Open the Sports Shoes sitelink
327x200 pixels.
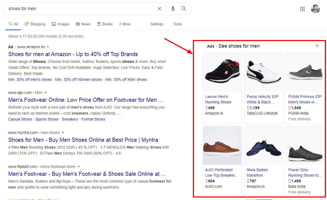point(47,119)
